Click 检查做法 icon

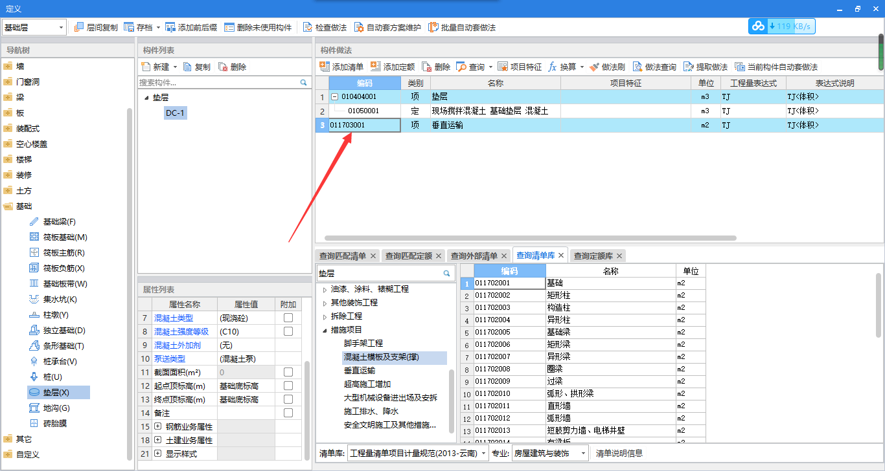(308, 27)
